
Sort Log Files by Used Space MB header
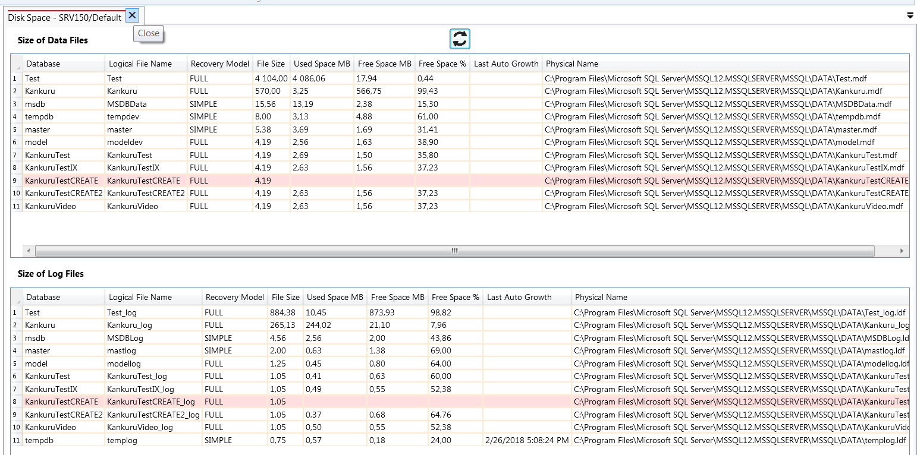point(335,297)
